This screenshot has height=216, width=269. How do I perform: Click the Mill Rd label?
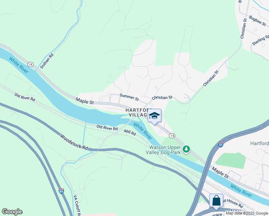coord(130,132)
